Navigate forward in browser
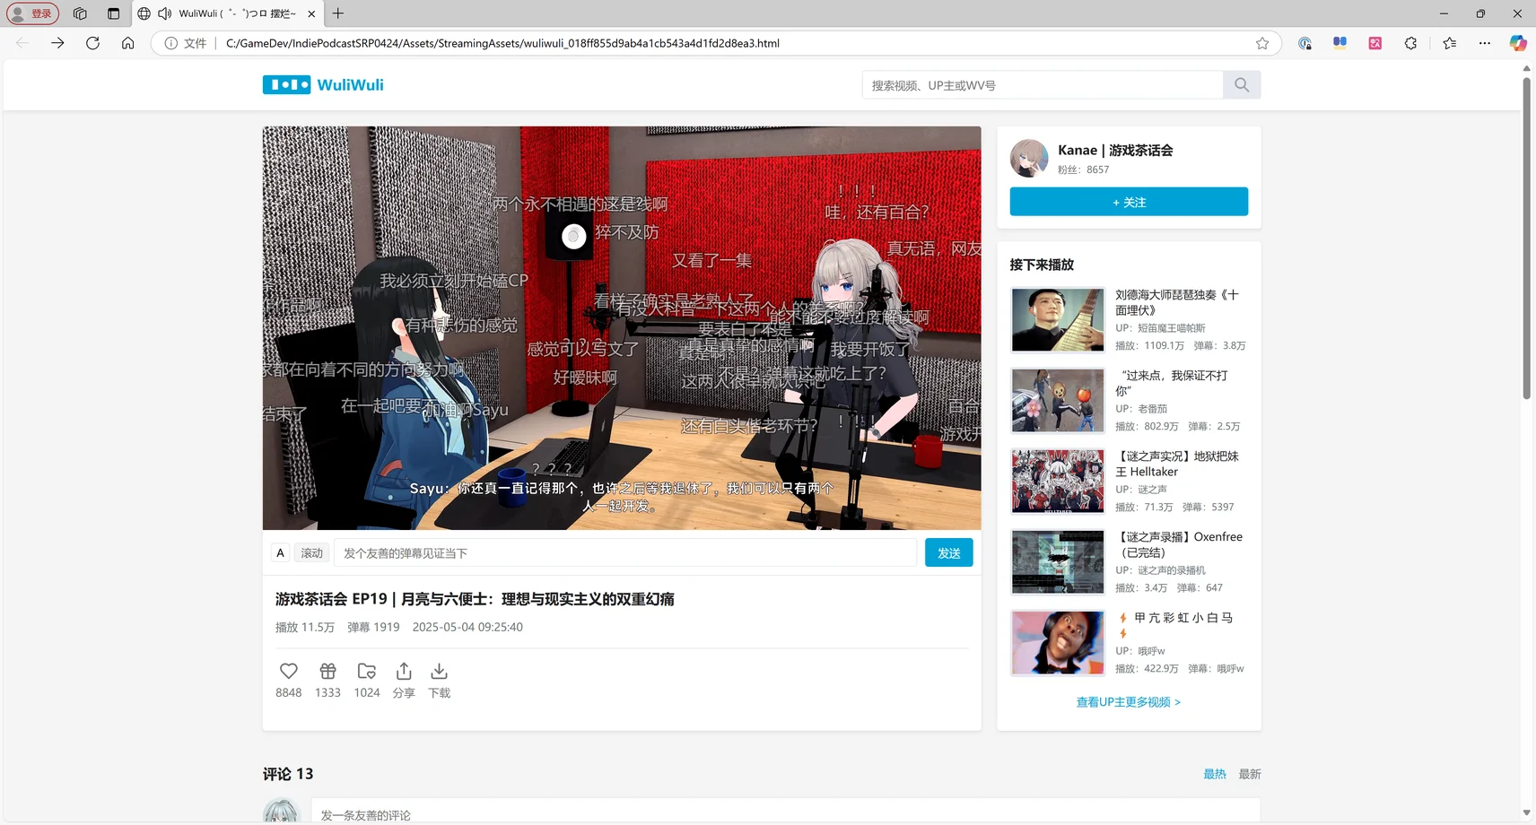Viewport: 1536px width, 825px height. [x=57, y=43]
